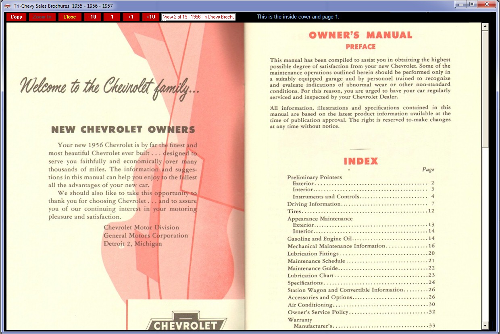Click 'Mechanical Maintenance Information' index entry
This screenshot has height=334, width=500.
(x=361, y=246)
